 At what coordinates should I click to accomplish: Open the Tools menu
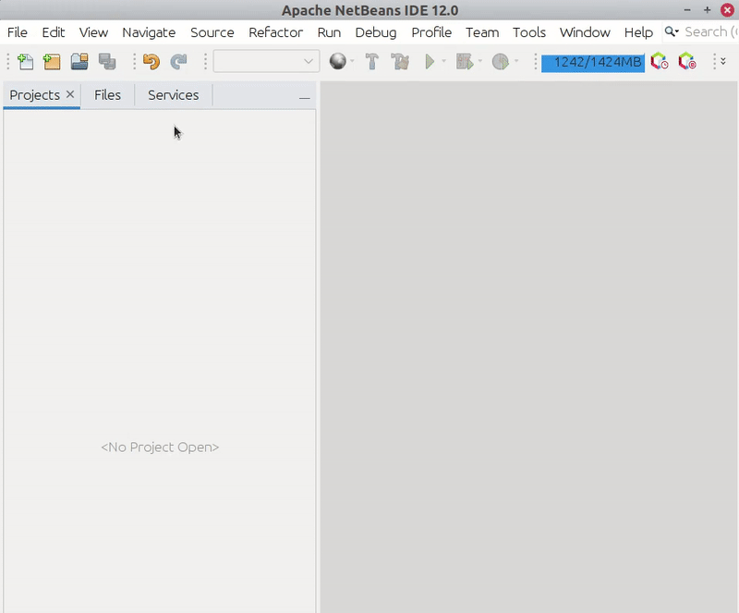[528, 32]
